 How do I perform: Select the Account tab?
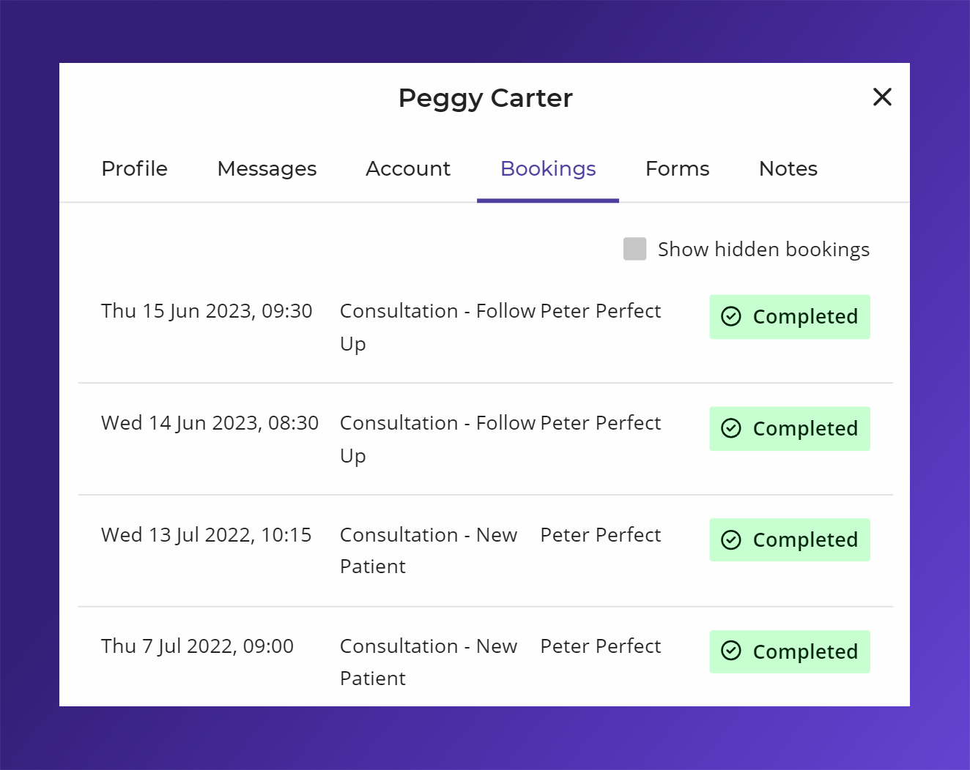[408, 169]
